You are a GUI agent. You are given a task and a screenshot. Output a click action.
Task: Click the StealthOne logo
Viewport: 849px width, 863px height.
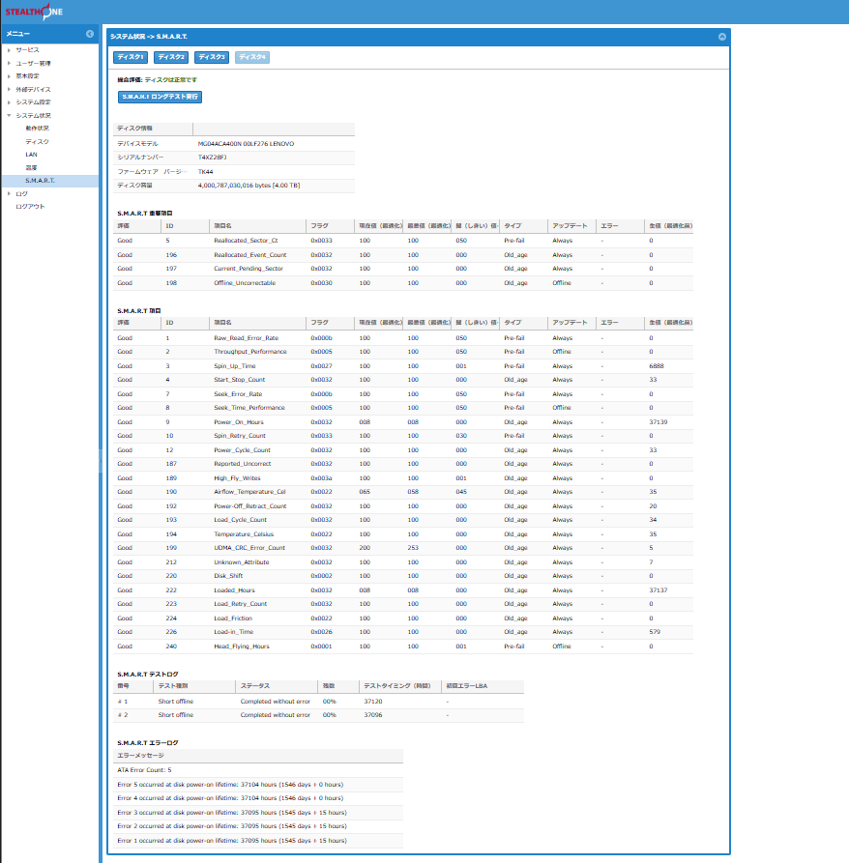(x=34, y=12)
